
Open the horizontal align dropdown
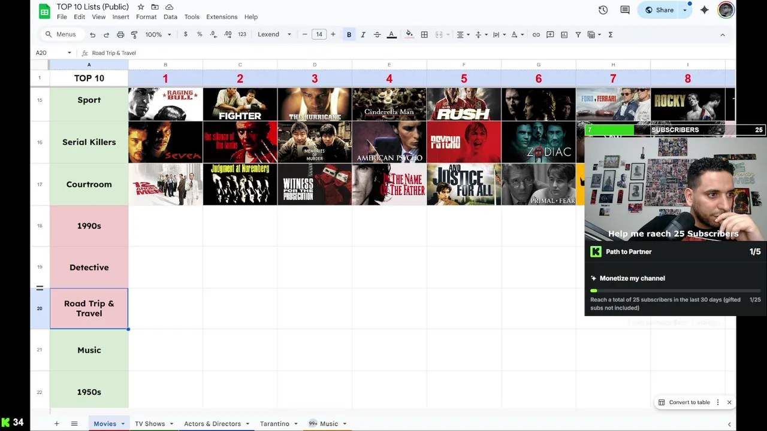click(463, 35)
